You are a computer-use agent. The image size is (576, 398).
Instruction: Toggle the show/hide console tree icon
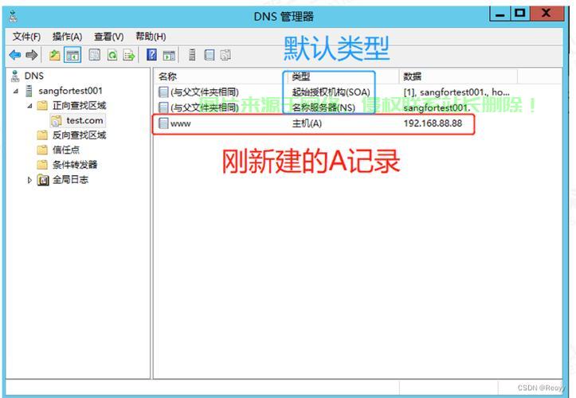[72, 56]
